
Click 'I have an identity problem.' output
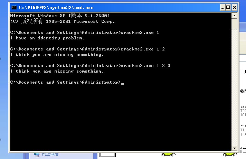(x=47, y=38)
